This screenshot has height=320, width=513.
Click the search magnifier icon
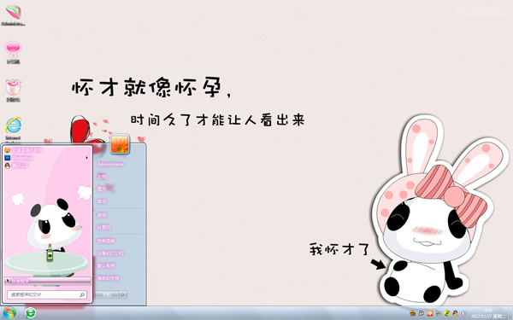click(82, 294)
